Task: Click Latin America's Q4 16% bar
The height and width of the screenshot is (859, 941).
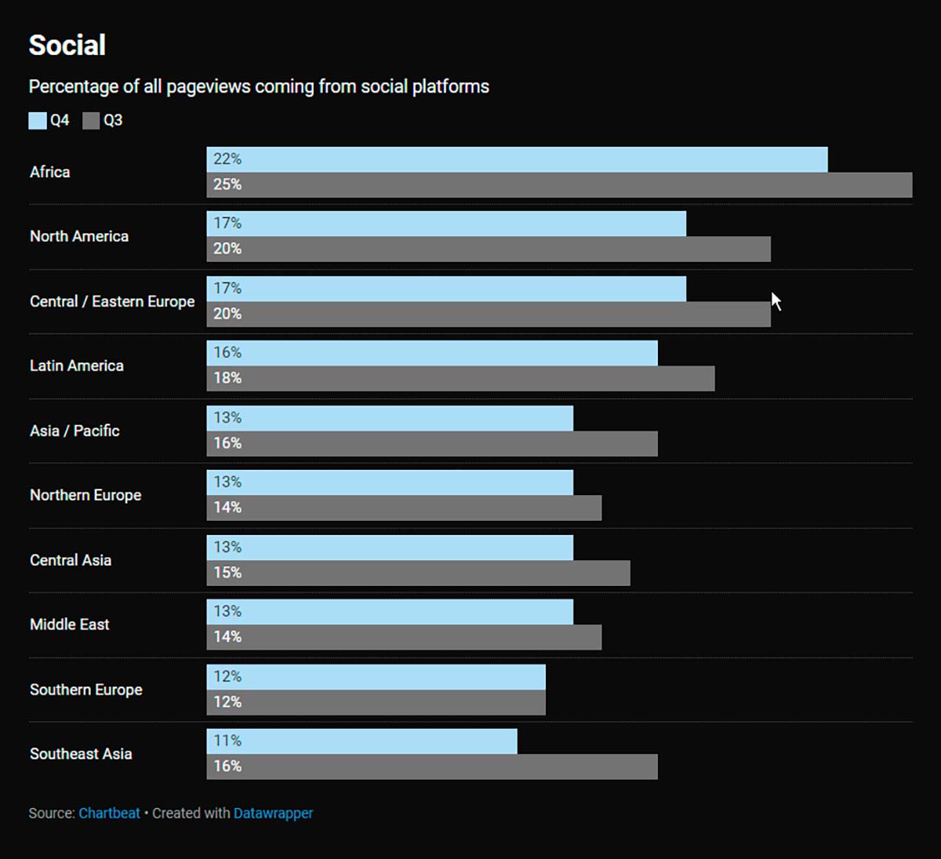Action: click(432, 353)
